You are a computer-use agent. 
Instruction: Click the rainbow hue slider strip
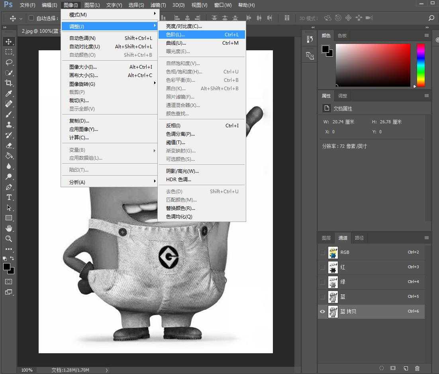421,65
